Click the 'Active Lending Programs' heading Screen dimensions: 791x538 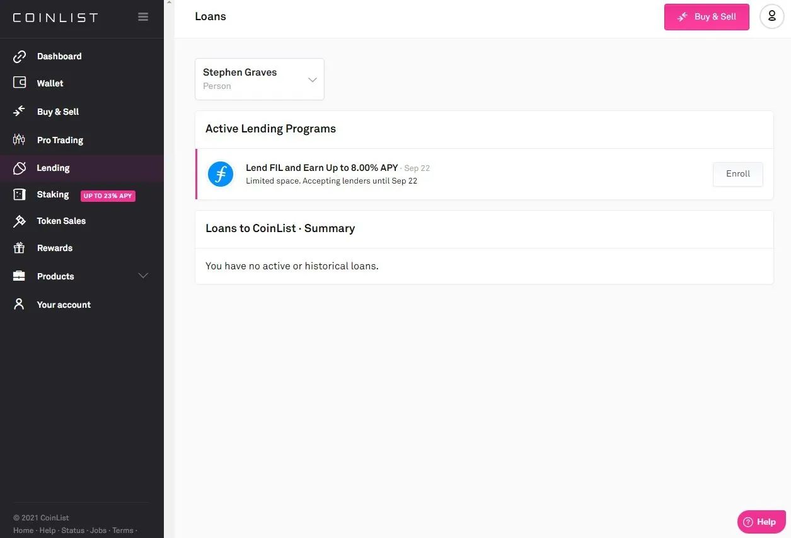[x=270, y=129]
